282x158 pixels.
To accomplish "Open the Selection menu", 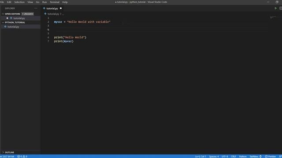I will 19,2.
